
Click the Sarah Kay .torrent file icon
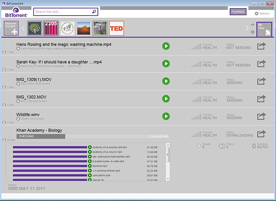click(x=18, y=66)
